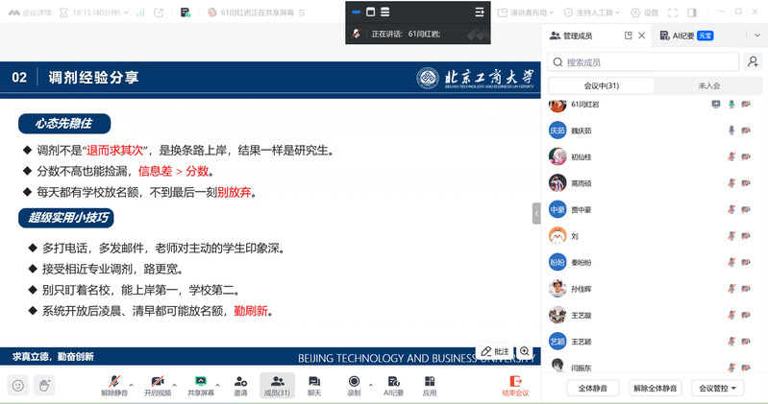Open the AI纪要 icon in bottom toolbar
Image resolution: width=768 pixels, height=404 pixels.
coord(393,385)
